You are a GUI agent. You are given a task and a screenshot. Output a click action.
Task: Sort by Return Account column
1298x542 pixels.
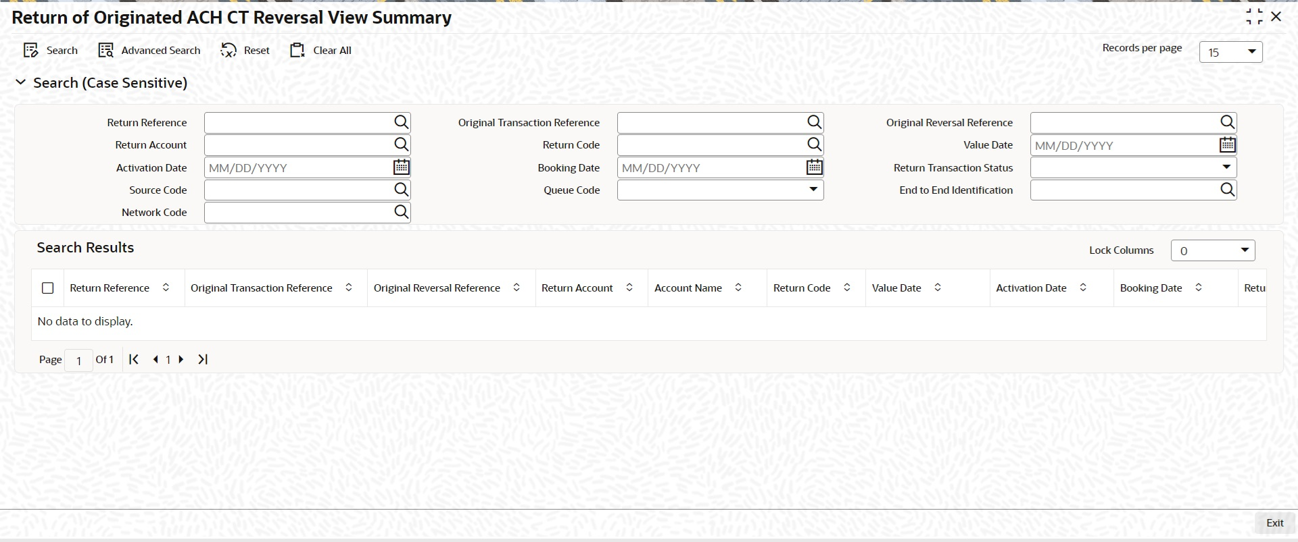pos(629,288)
